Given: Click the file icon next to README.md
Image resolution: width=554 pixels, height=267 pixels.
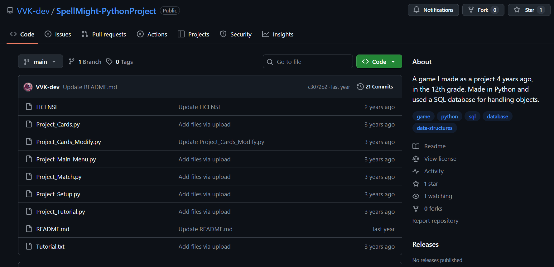Looking at the screenshot, I should tap(29, 229).
